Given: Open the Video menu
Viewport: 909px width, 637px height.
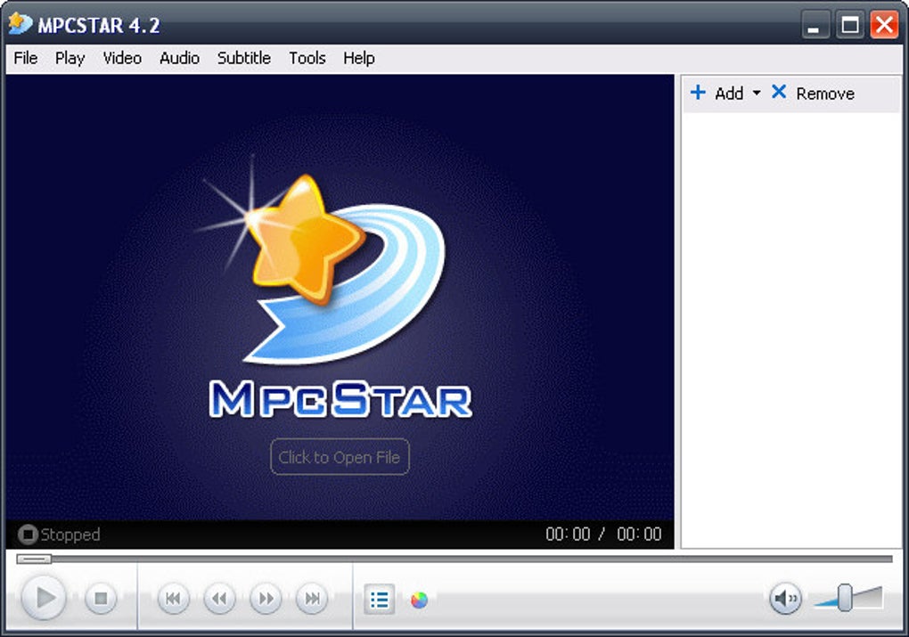Looking at the screenshot, I should (x=122, y=58).
